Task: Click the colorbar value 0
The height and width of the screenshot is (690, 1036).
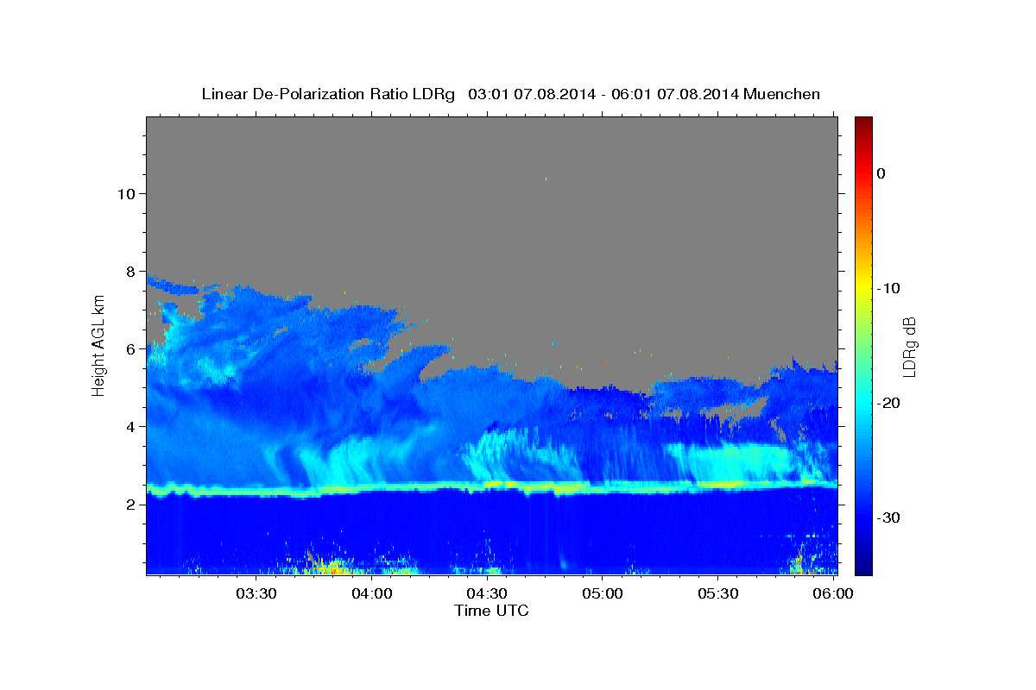Action: (881, 173)
